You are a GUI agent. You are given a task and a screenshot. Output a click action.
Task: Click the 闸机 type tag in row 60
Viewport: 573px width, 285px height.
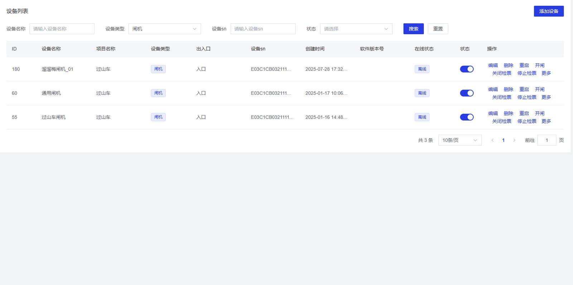158,93
